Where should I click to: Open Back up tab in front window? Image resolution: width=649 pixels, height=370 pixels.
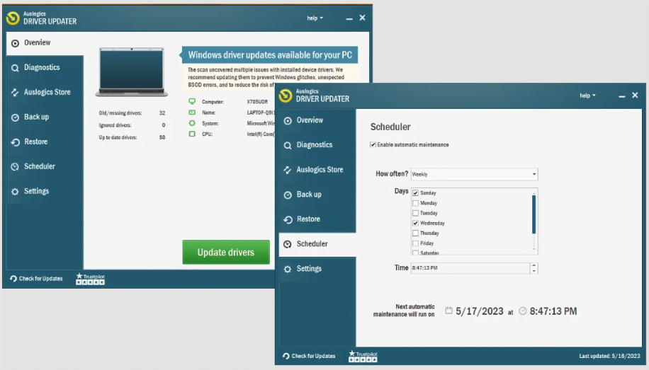(317, 195)
